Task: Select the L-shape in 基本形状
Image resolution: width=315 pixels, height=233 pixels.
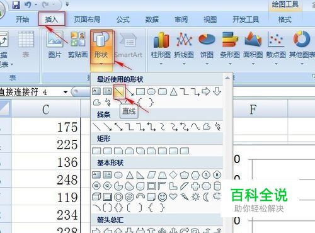Action: coord(173,186)
